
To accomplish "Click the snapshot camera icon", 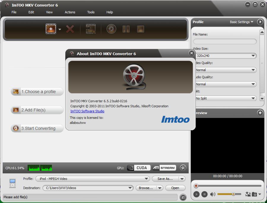I will click(255, 194).
